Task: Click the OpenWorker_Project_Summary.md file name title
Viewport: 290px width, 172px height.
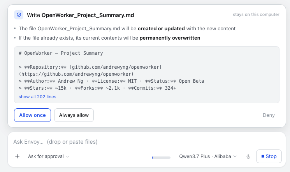Action: coord(88,15)
